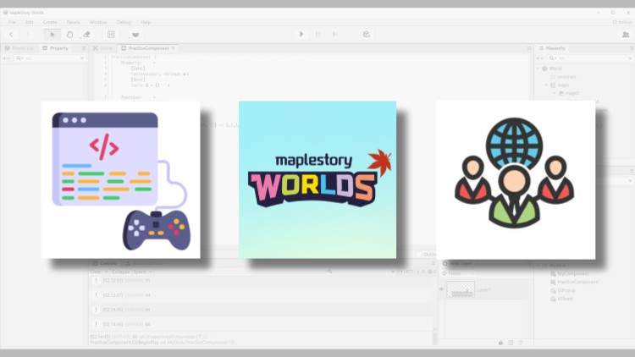
Task: Collapse the World tree node
Action: click(x=538, y=69)
